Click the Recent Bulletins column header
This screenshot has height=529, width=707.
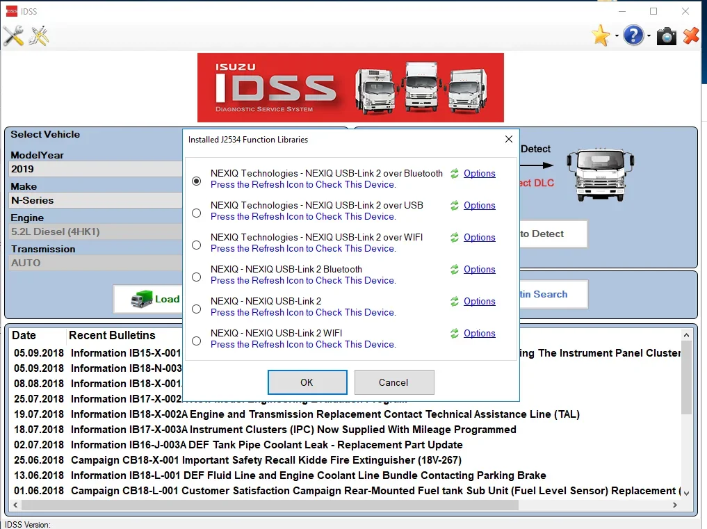[x=112, y=336]
